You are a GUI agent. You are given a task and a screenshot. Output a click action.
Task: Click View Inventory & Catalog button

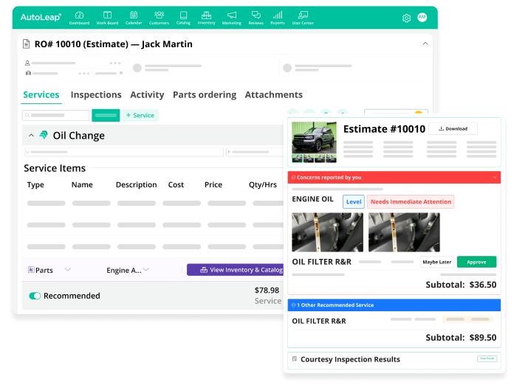pos(236,270)
